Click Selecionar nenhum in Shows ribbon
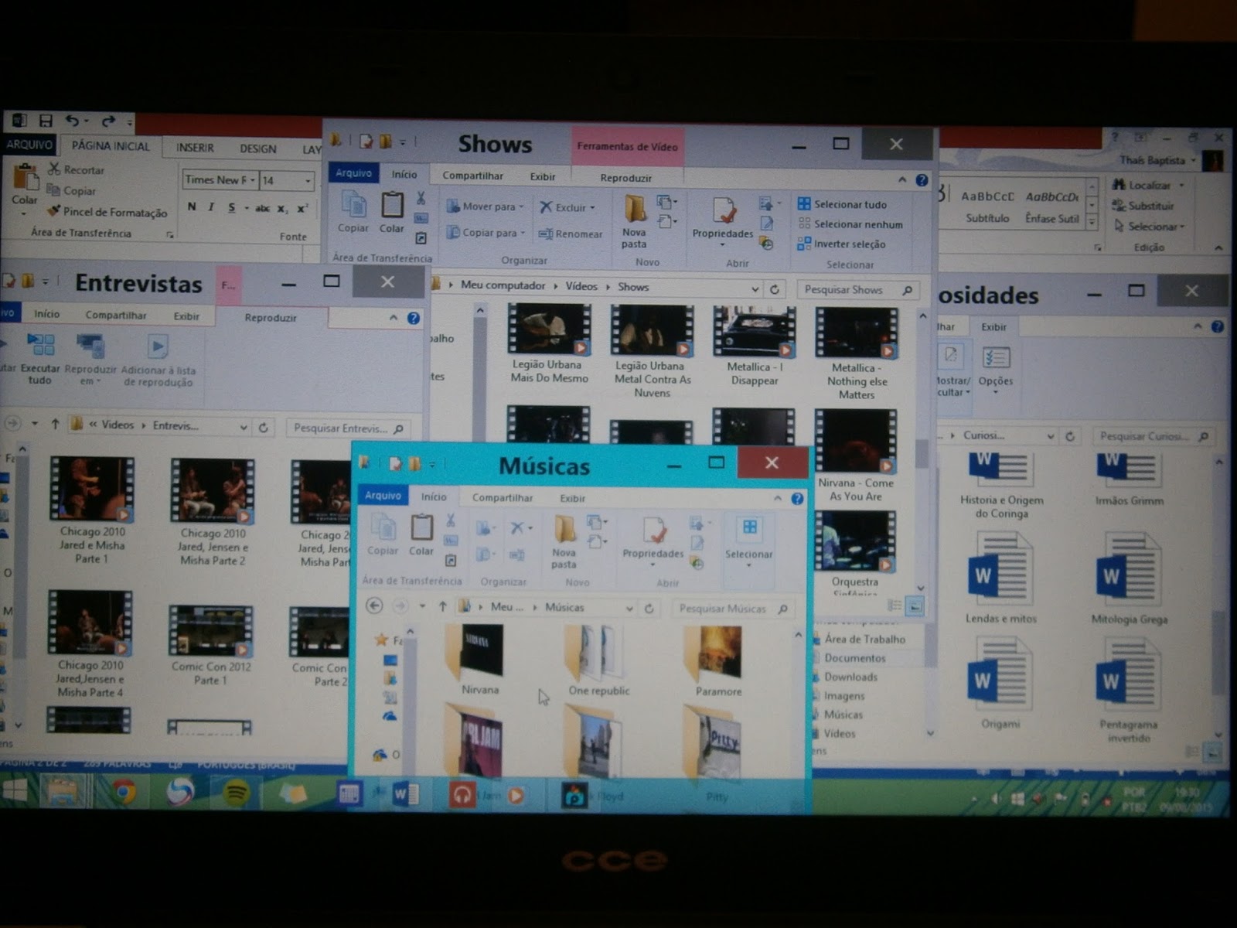The width and height of the screenshot is (1237, 928). point(850,224)
